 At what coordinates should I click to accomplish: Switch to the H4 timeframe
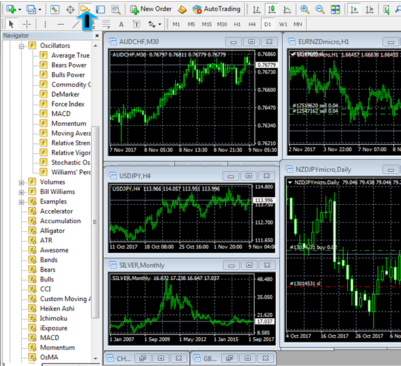tap(252, 24)
